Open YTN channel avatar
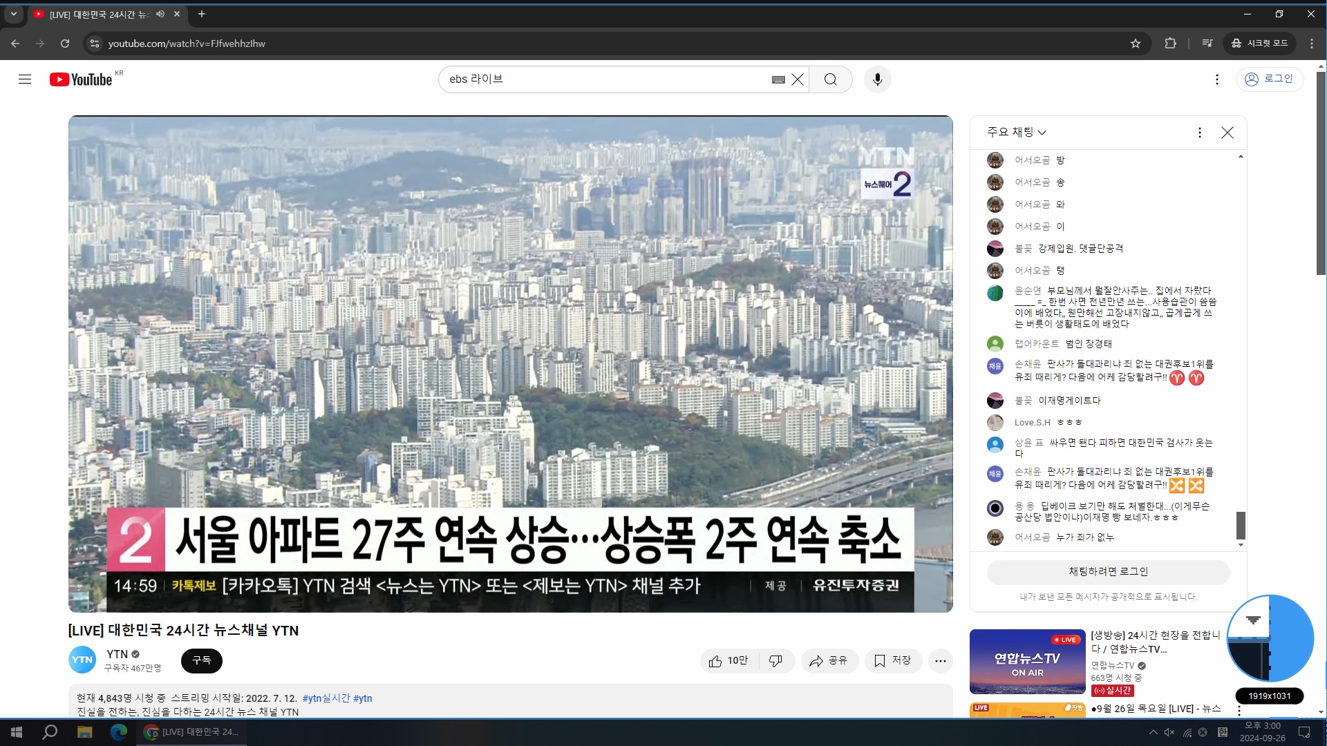 pyautogui.click(x=82, y=660)
